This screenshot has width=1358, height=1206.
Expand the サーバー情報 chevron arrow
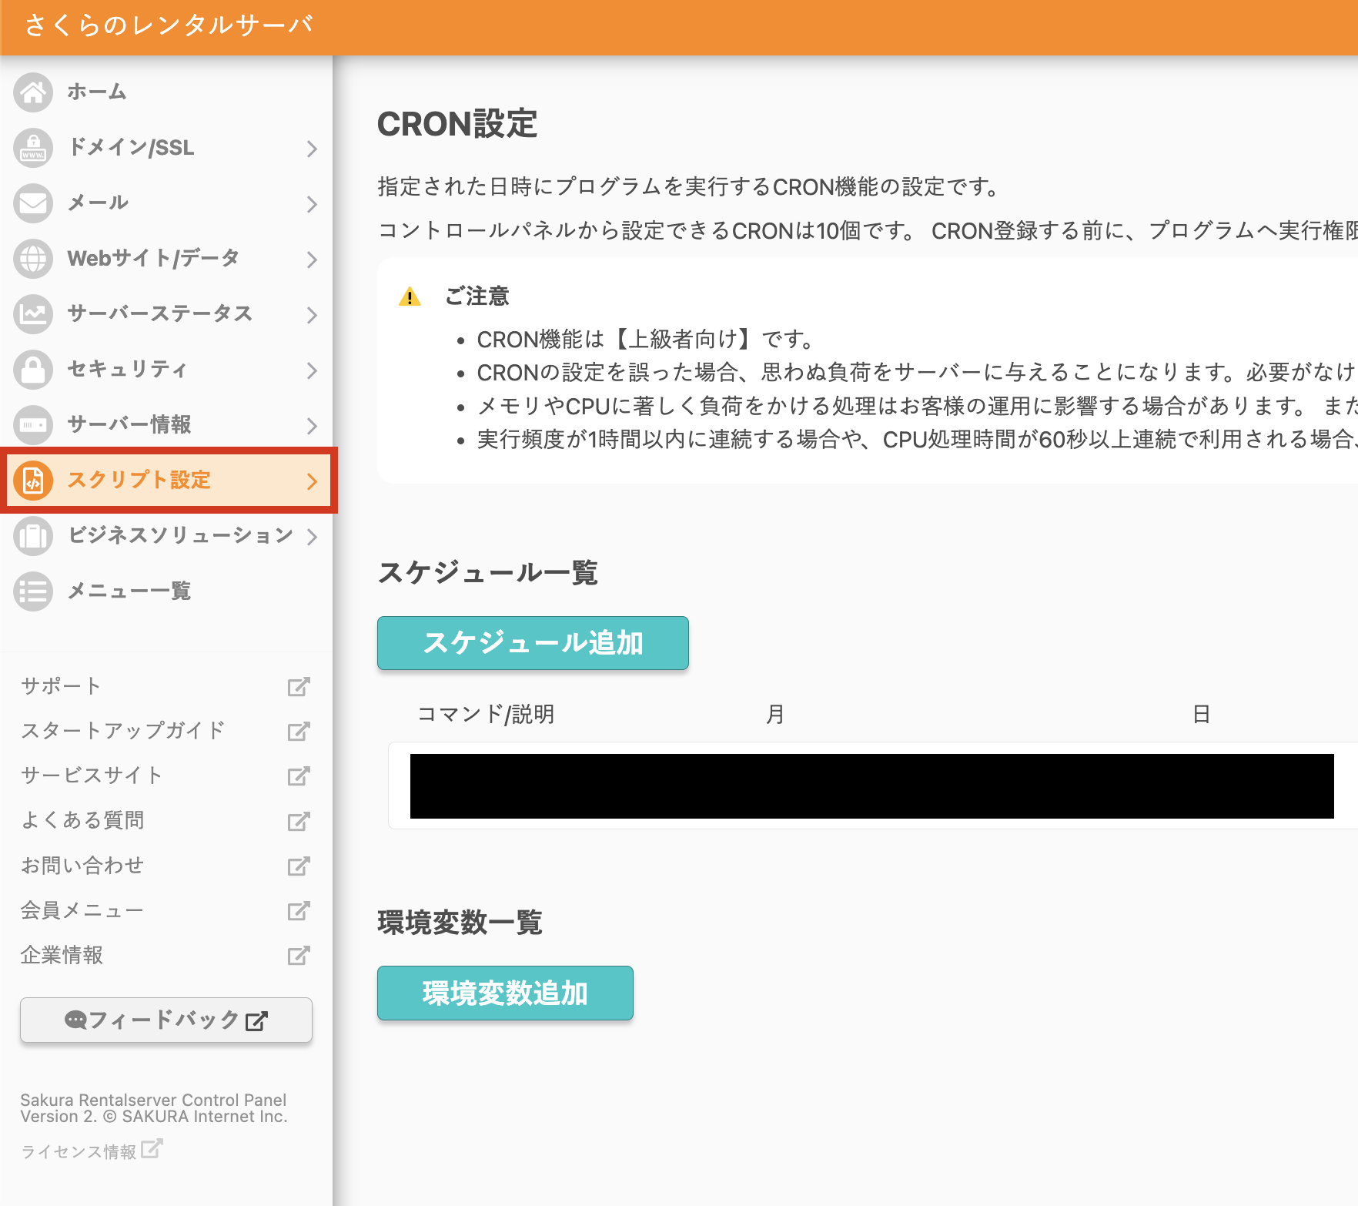point(312,426)
